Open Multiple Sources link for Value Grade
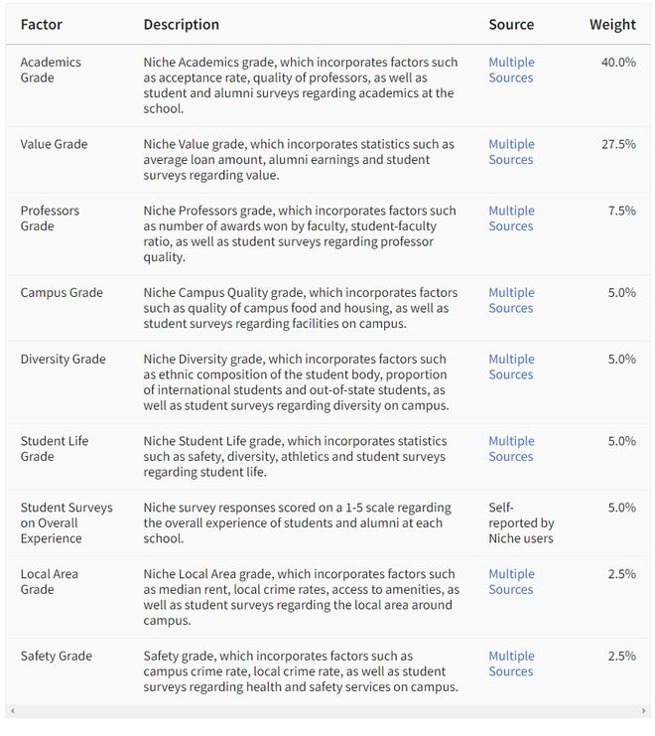This screenshot has width=655, height=736. [x=511, y=152]
